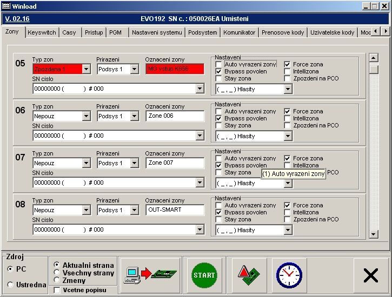Uncheck Force zona for zone 06
The height and width of the screenshot is (297, 392).
click(x=287, y=111)
